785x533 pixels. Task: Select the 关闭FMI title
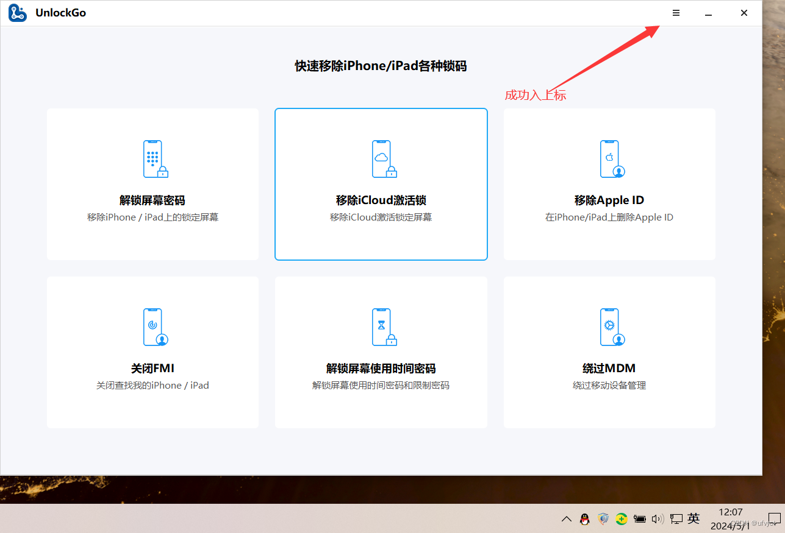[152, 369]
